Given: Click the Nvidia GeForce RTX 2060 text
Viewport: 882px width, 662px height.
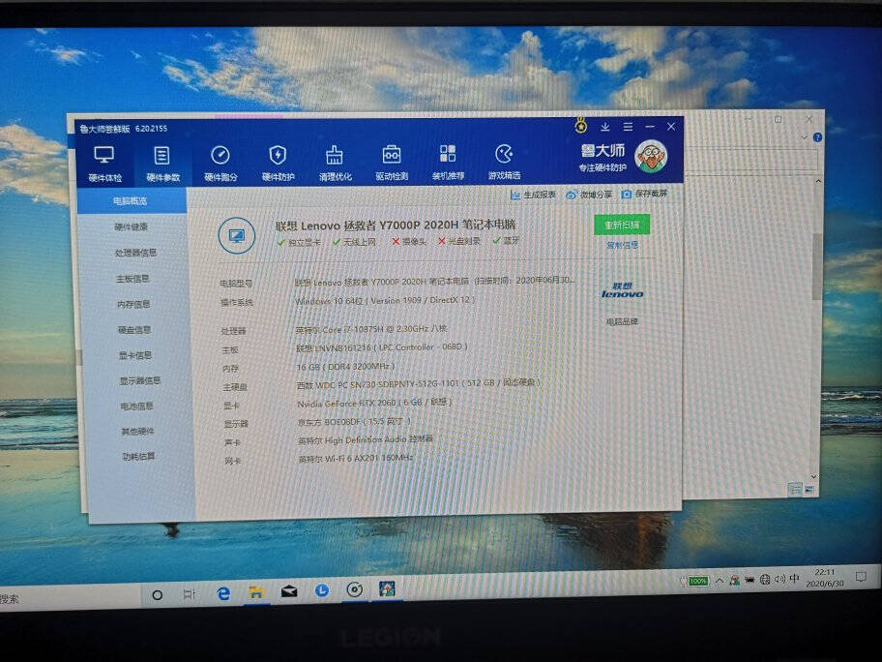Looking at the screenshot, I should (x=374, y=403).
